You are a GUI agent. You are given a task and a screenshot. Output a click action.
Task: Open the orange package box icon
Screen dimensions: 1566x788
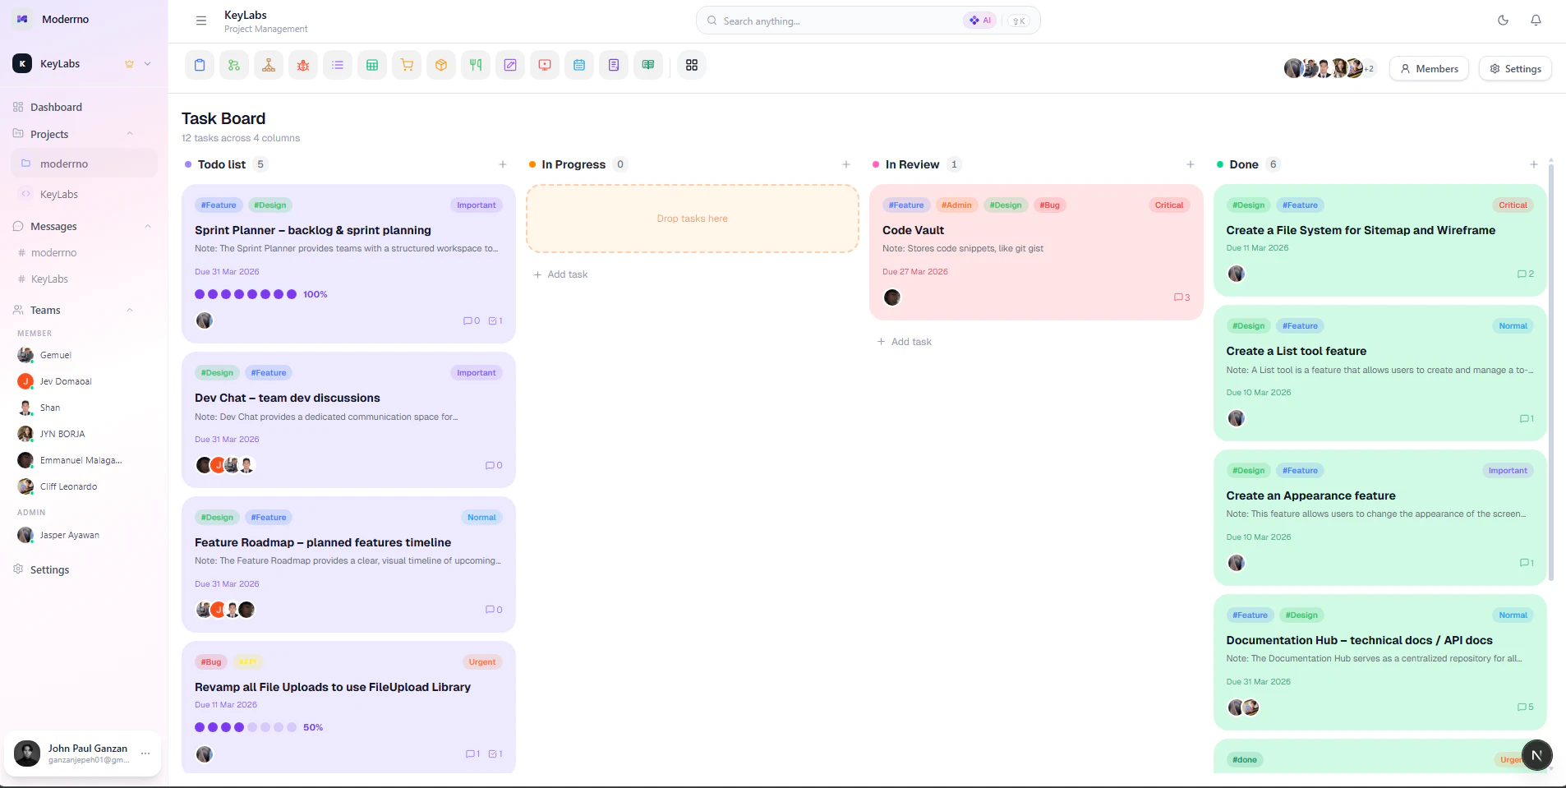[x=441, y=65]
